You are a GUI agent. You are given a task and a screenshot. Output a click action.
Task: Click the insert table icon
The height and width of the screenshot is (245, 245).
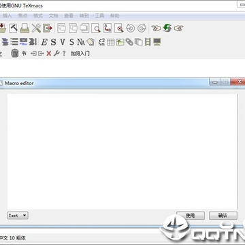[111, 42]
